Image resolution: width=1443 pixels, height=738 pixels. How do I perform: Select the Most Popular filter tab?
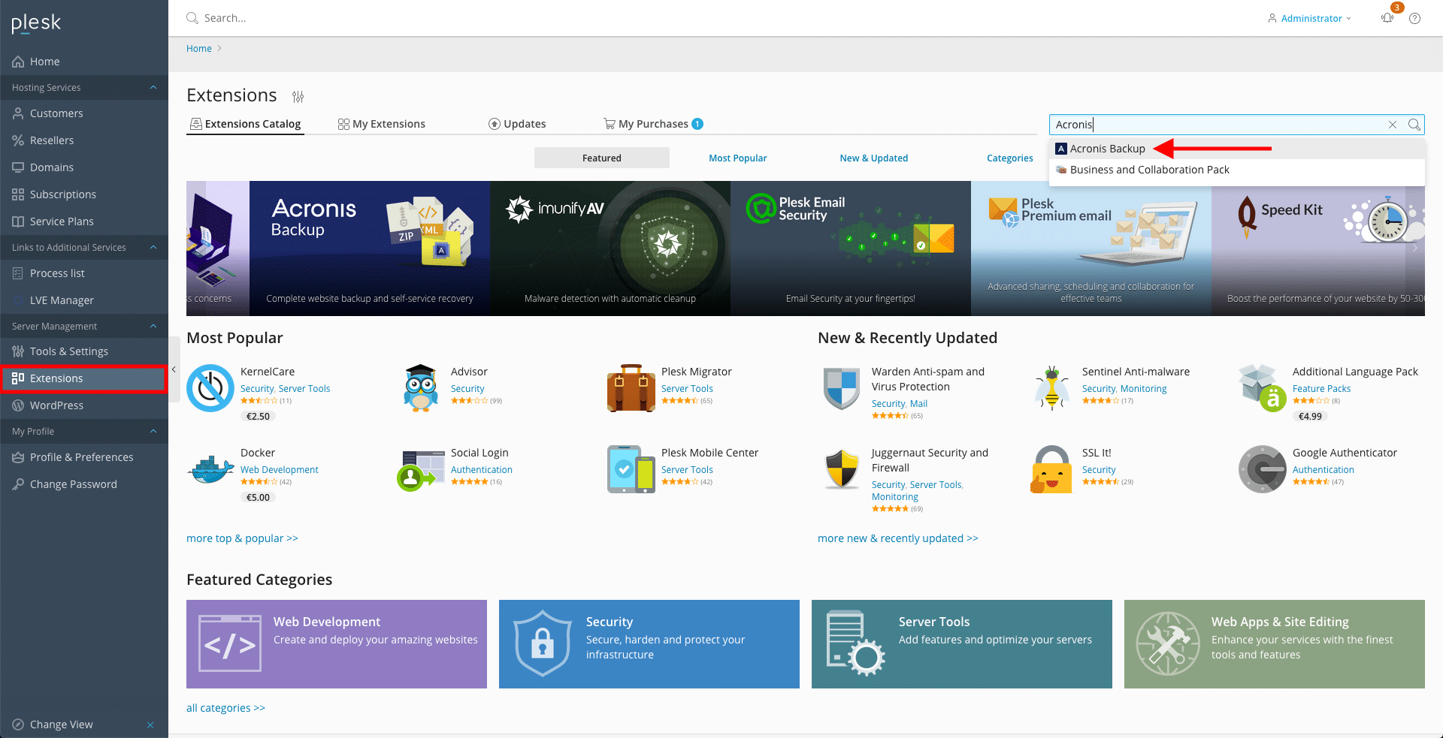(x=738, y=158)
